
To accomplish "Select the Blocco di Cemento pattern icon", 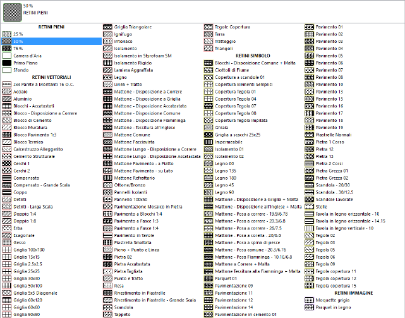I will tap(7, 120).
